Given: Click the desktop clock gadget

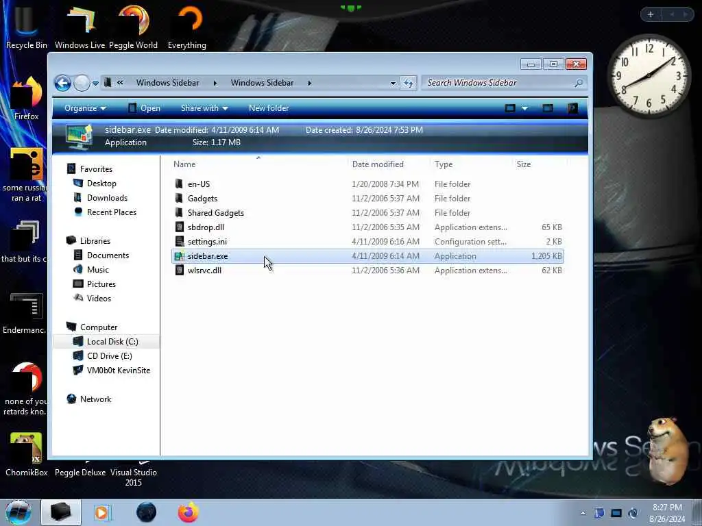Looking at the screenshot, I should pyautogui.click(x=649, y=75).
